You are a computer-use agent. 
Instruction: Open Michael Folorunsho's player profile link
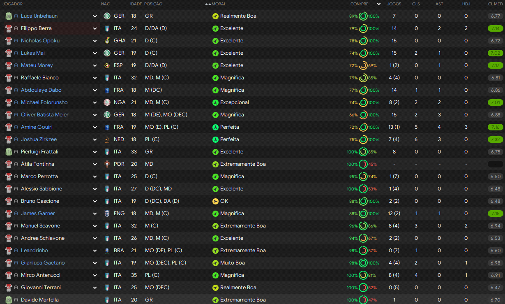44,102
